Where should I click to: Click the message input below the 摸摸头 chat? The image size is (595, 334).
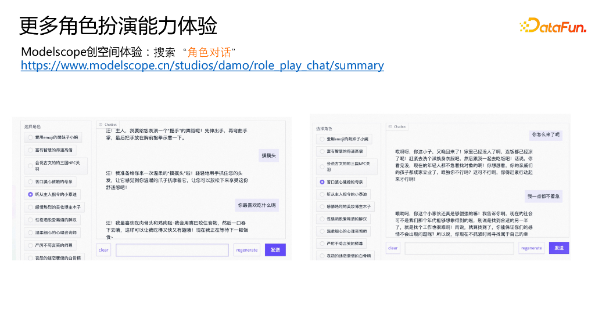pos(172,250)
